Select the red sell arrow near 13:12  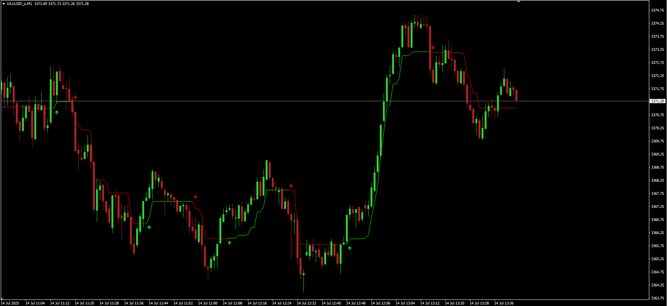point(433,47)
